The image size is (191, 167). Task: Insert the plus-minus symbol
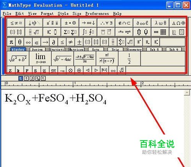pos(79,42)
